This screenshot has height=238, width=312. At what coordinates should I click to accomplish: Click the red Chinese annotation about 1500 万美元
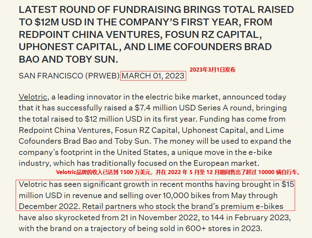pyautogui.click(x=179, y=172)
